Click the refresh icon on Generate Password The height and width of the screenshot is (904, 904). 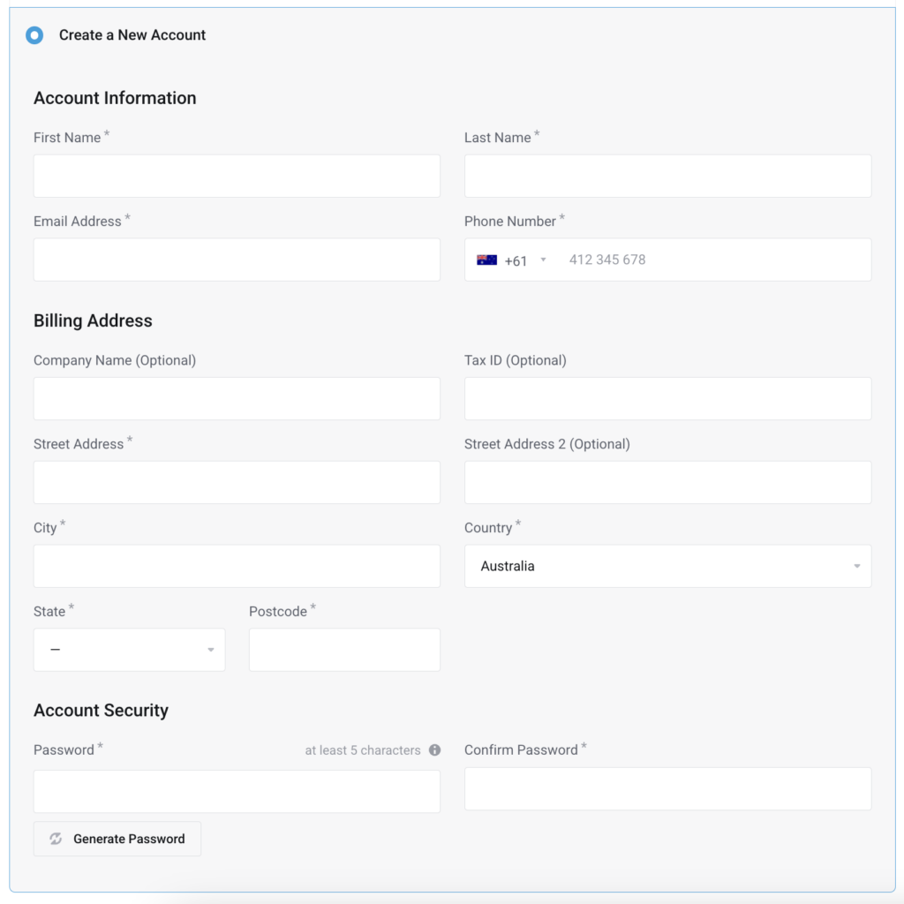[x=56, y=839]
